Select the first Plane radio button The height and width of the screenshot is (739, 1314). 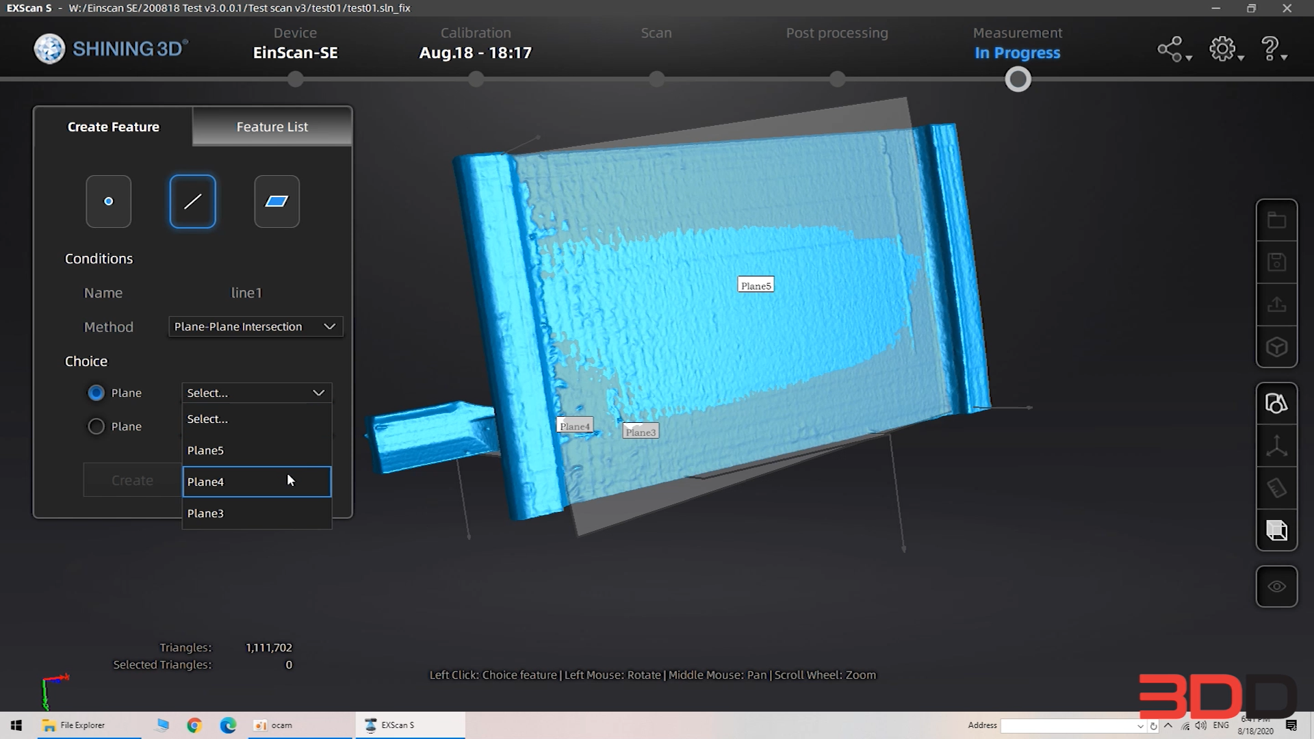pyautogui.click(x=96, y=393)
